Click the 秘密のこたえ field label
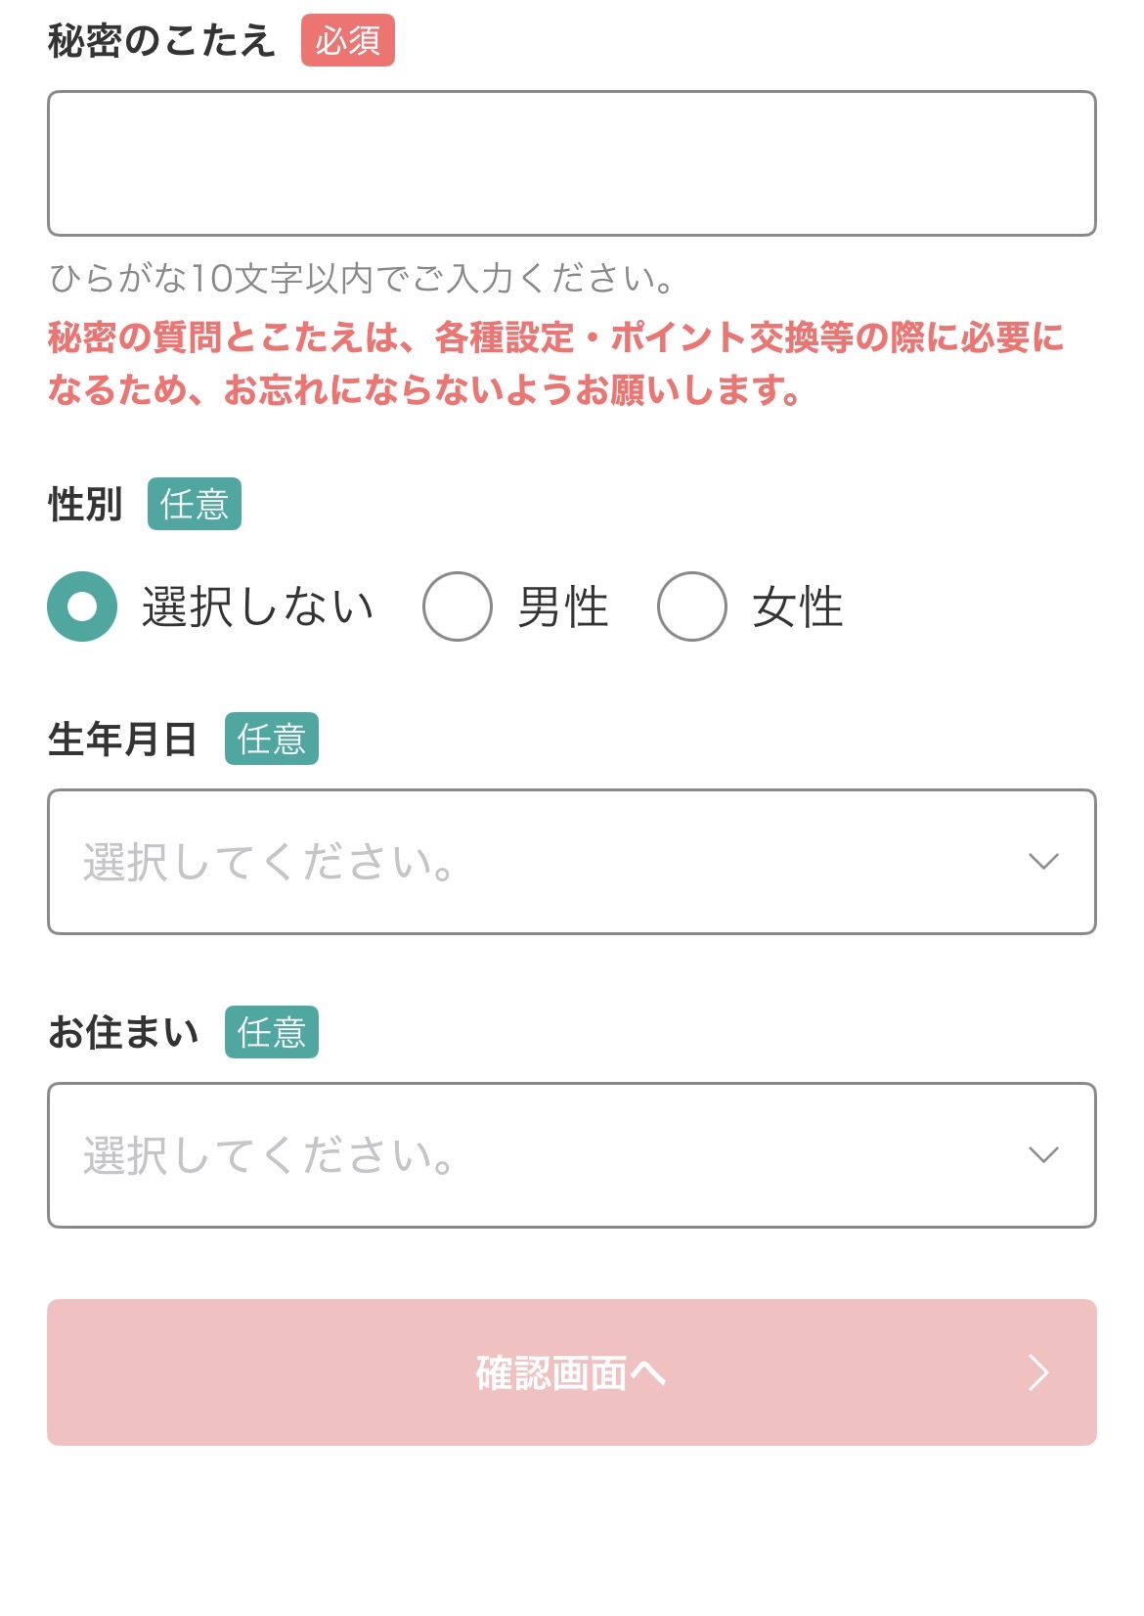This screenshot has height=1616, width=1144. click(161, 41)
